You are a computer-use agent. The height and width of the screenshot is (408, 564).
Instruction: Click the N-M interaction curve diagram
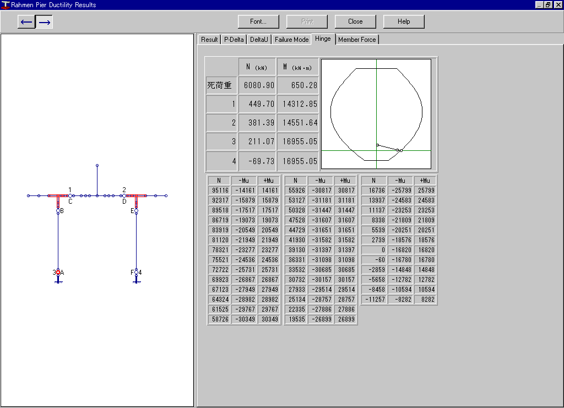pyautogui.click(x=376, y=114)
